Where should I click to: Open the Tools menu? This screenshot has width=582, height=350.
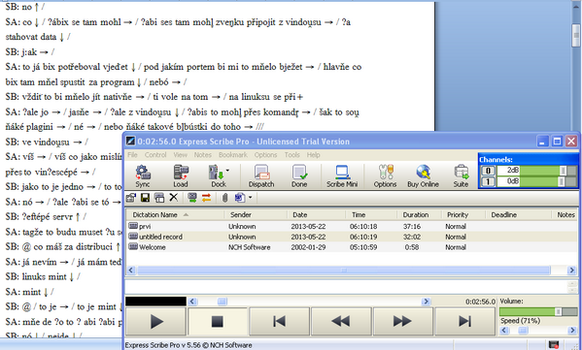click(x=292, y=155)
